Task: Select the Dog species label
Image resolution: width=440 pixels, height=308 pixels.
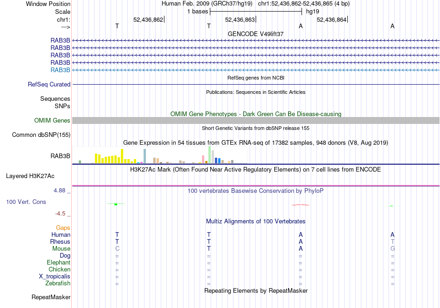Action: coord(65,256)
